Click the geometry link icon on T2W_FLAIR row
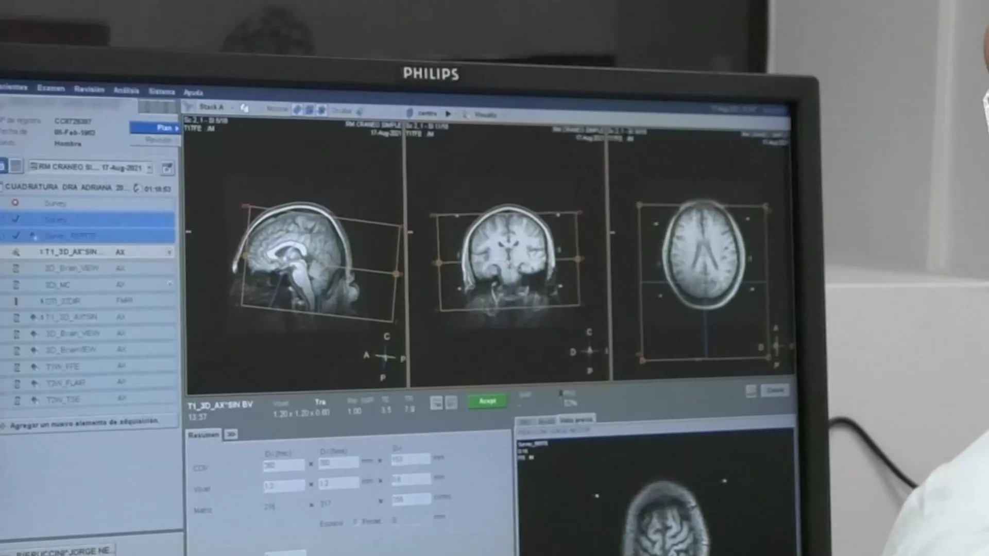 click(35, 383)
